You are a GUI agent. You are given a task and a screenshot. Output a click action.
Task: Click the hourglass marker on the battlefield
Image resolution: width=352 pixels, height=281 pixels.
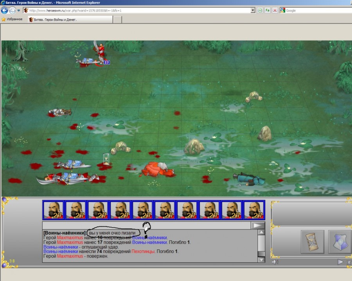[x=106, y=159]
